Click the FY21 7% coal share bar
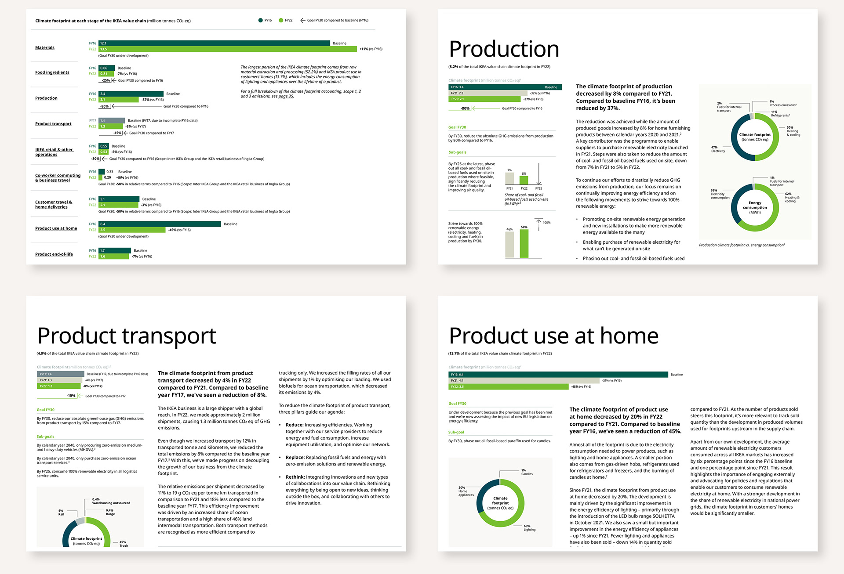844x574 pixels. coord(509,178)
